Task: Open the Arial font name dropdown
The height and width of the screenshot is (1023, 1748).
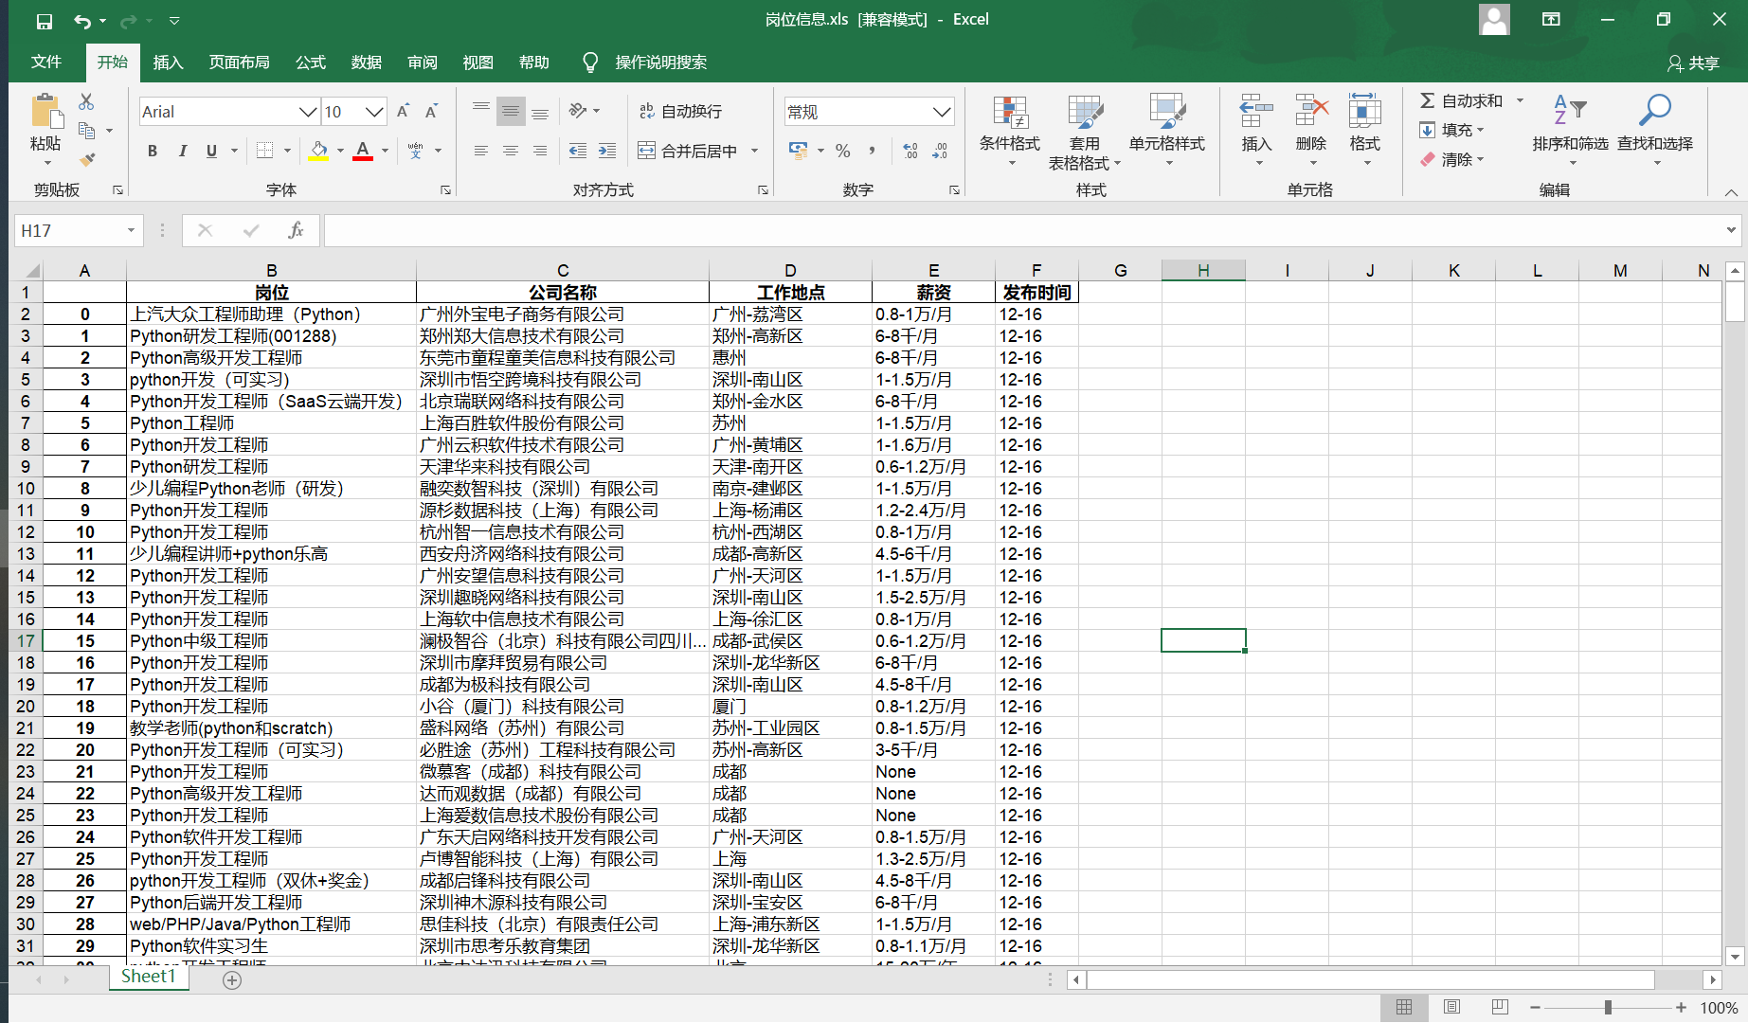Action: click(308, 112)
